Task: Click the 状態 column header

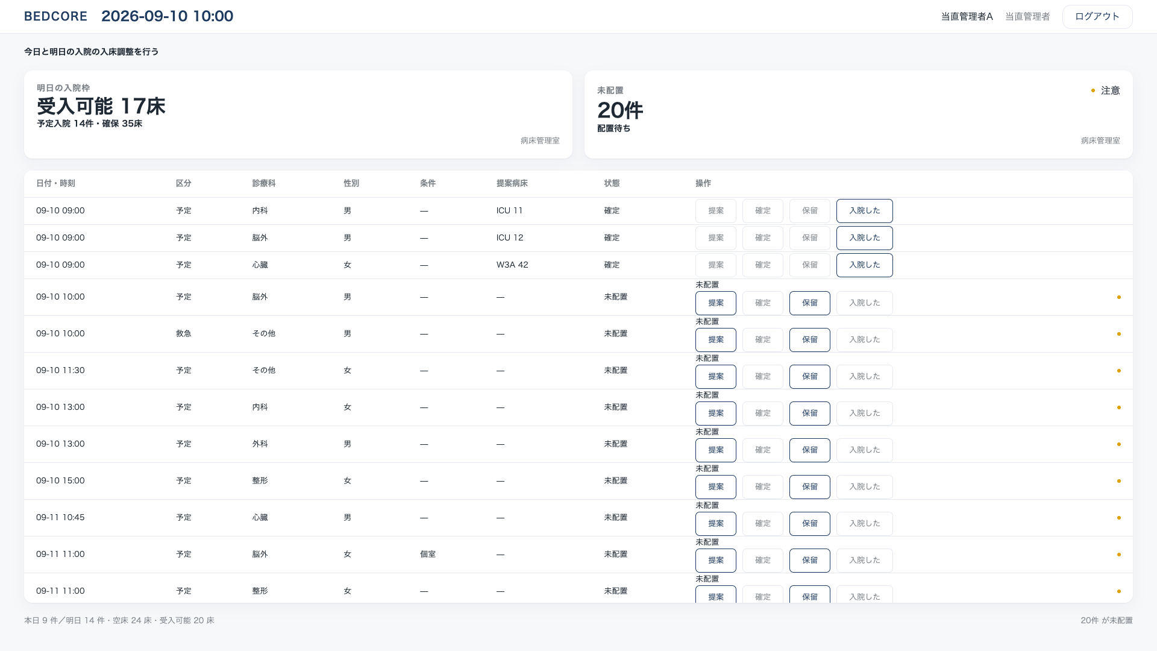Action: [x=612, y=183]
